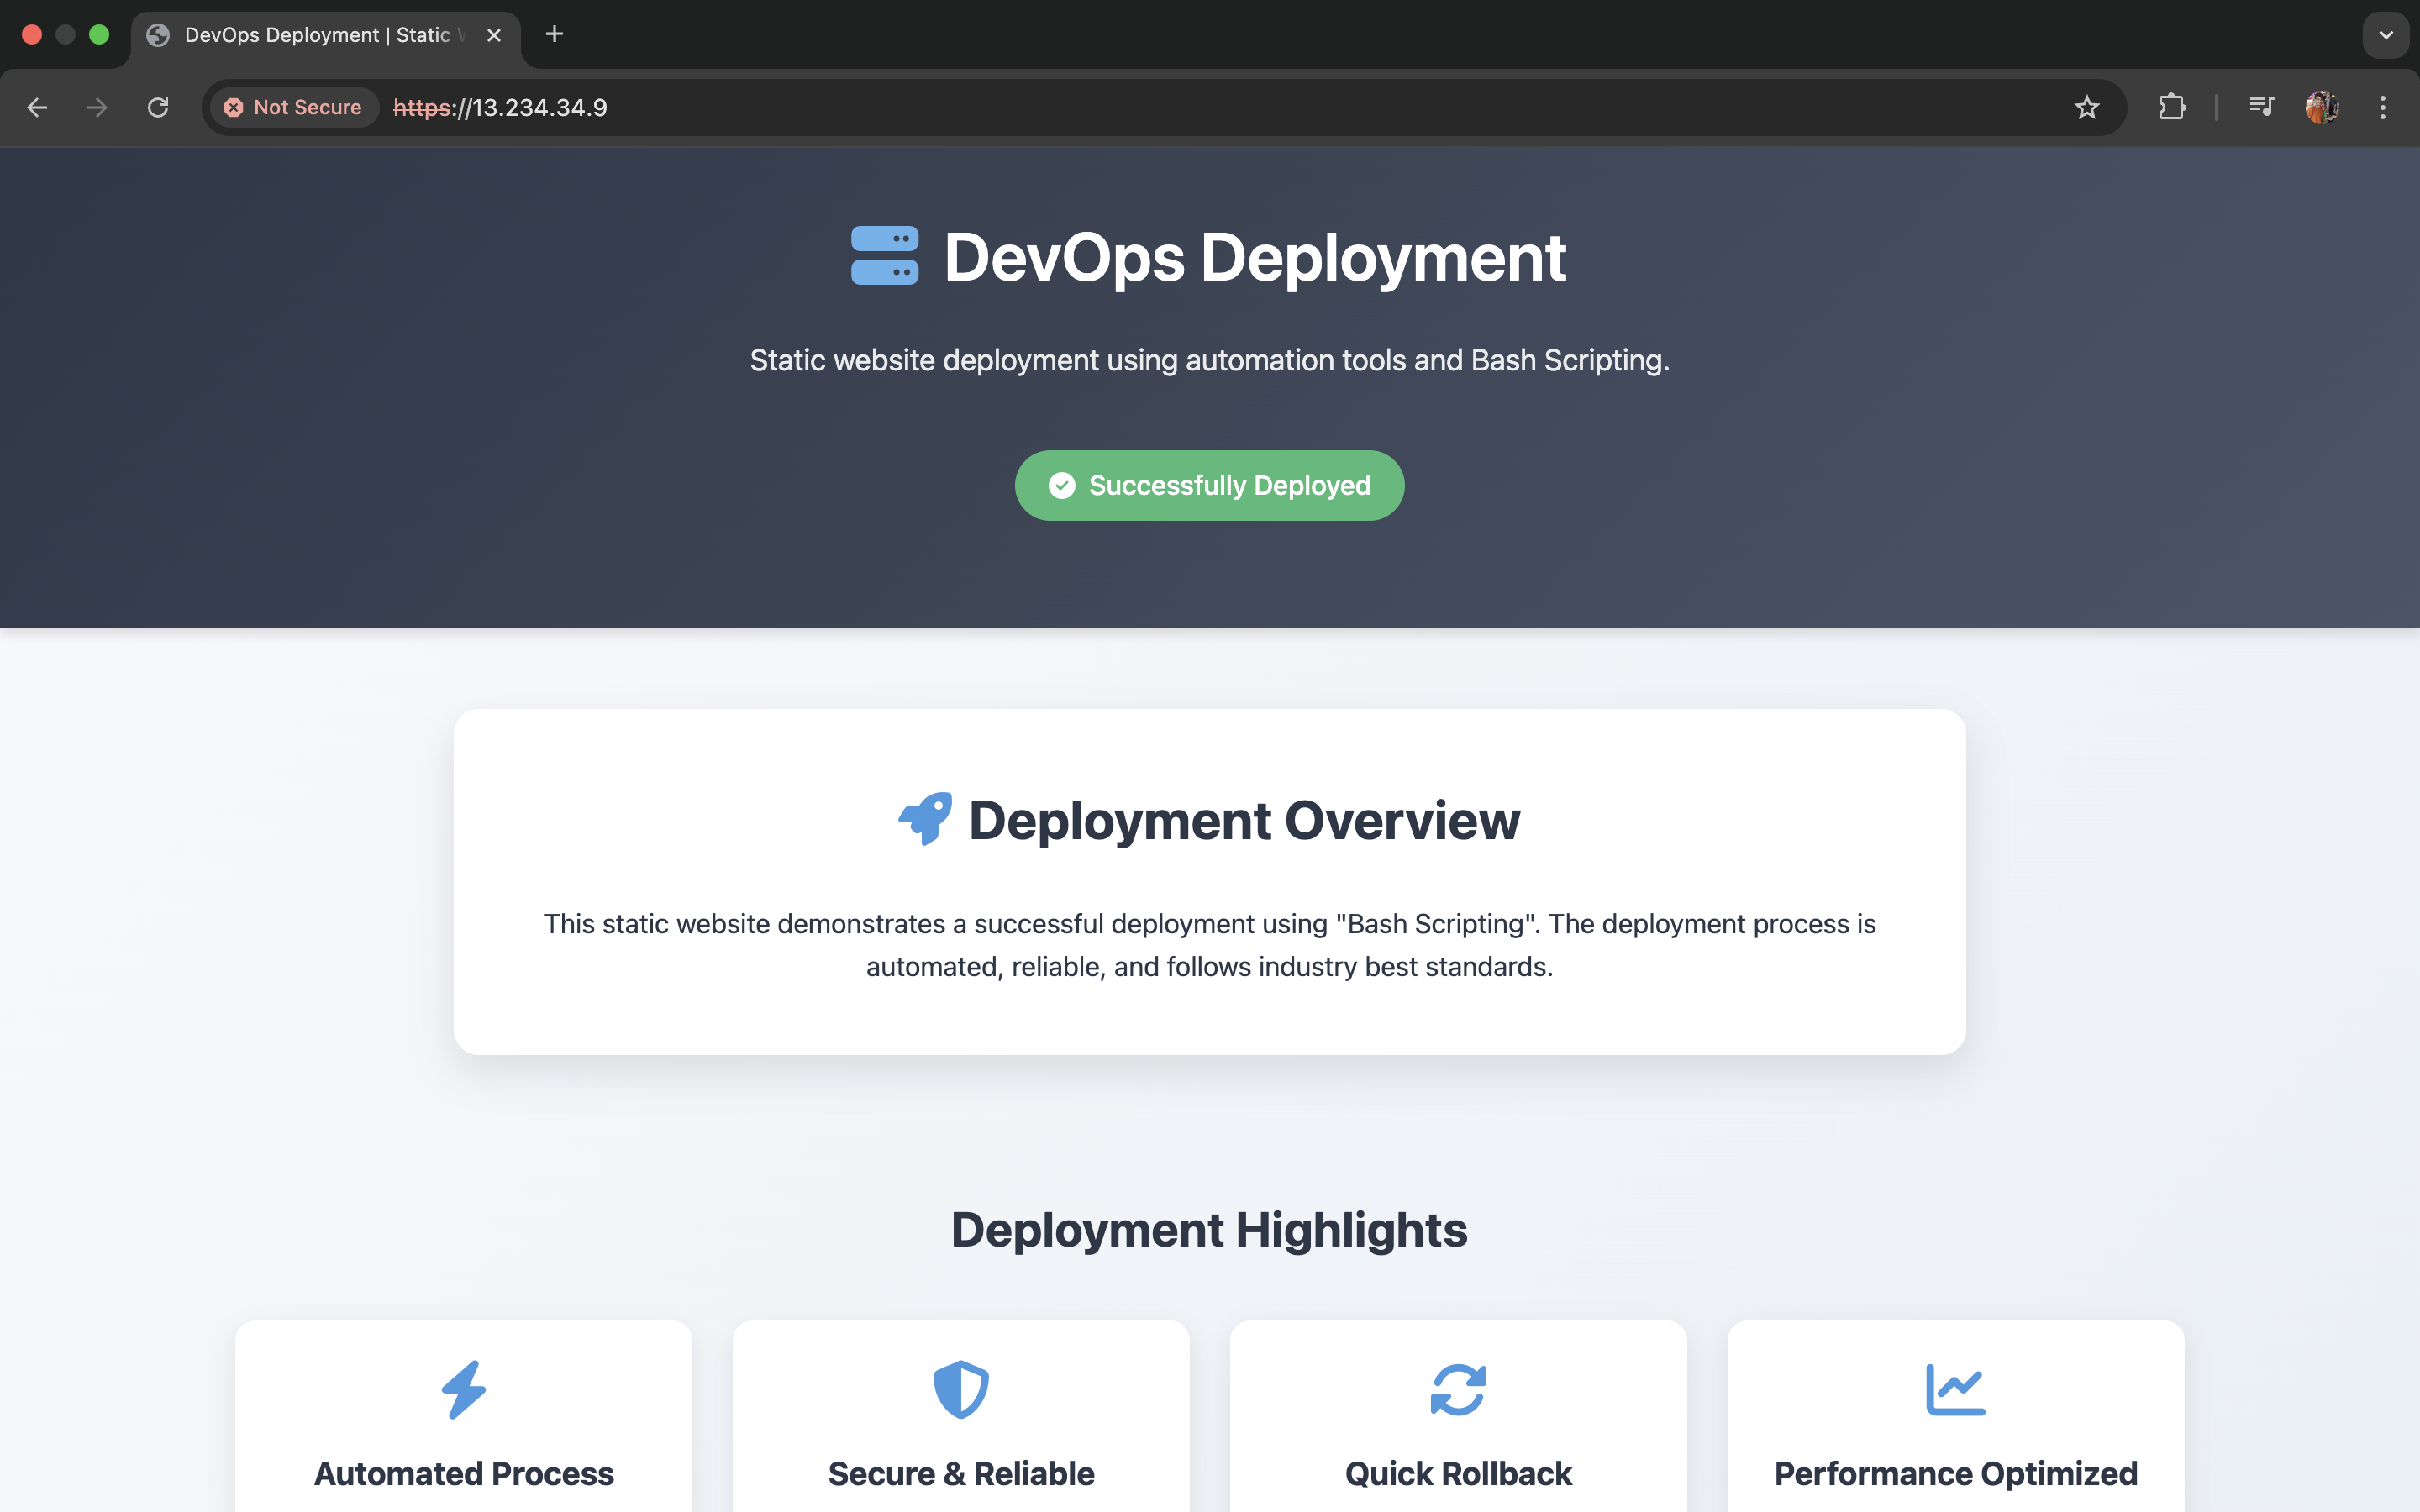Click the browser back arrow
The image size is (2420, 1512).
(37, 107)
